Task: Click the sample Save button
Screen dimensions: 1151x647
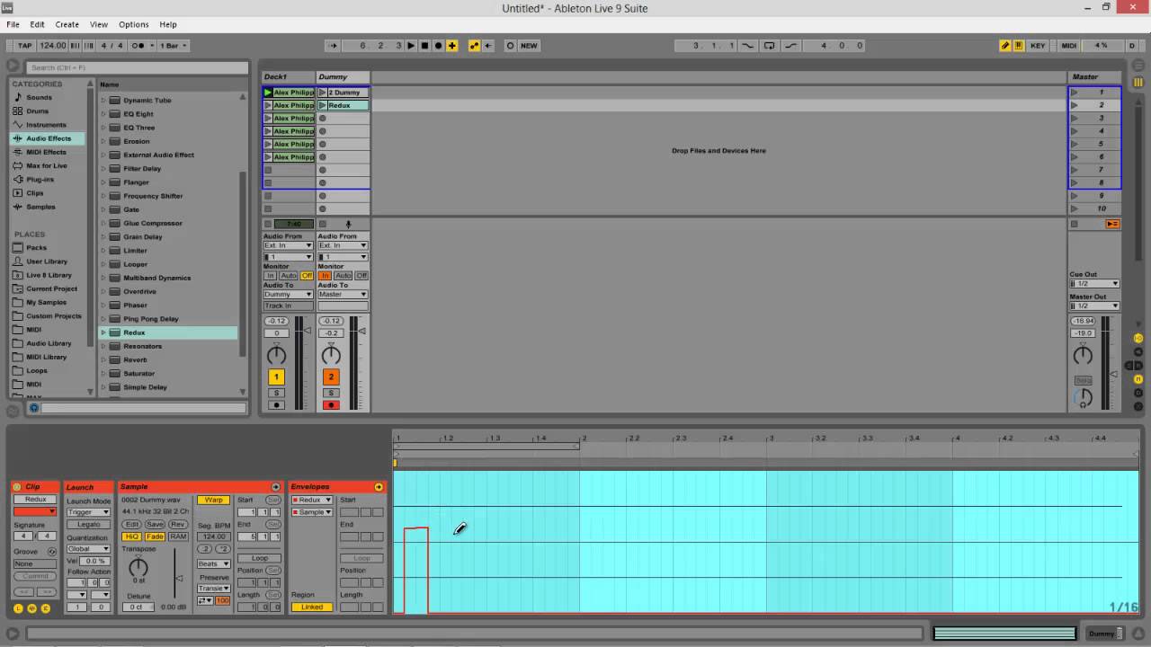Action: 155,524
